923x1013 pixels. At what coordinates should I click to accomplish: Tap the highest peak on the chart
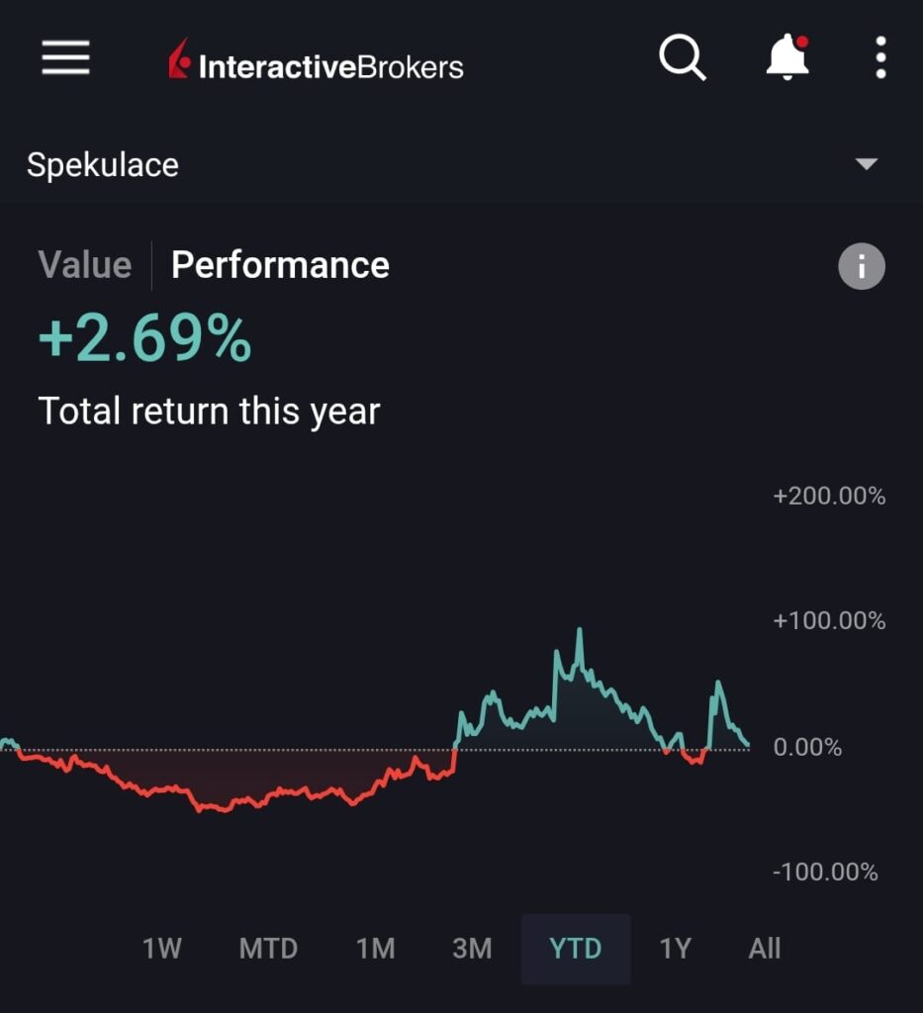580,631
